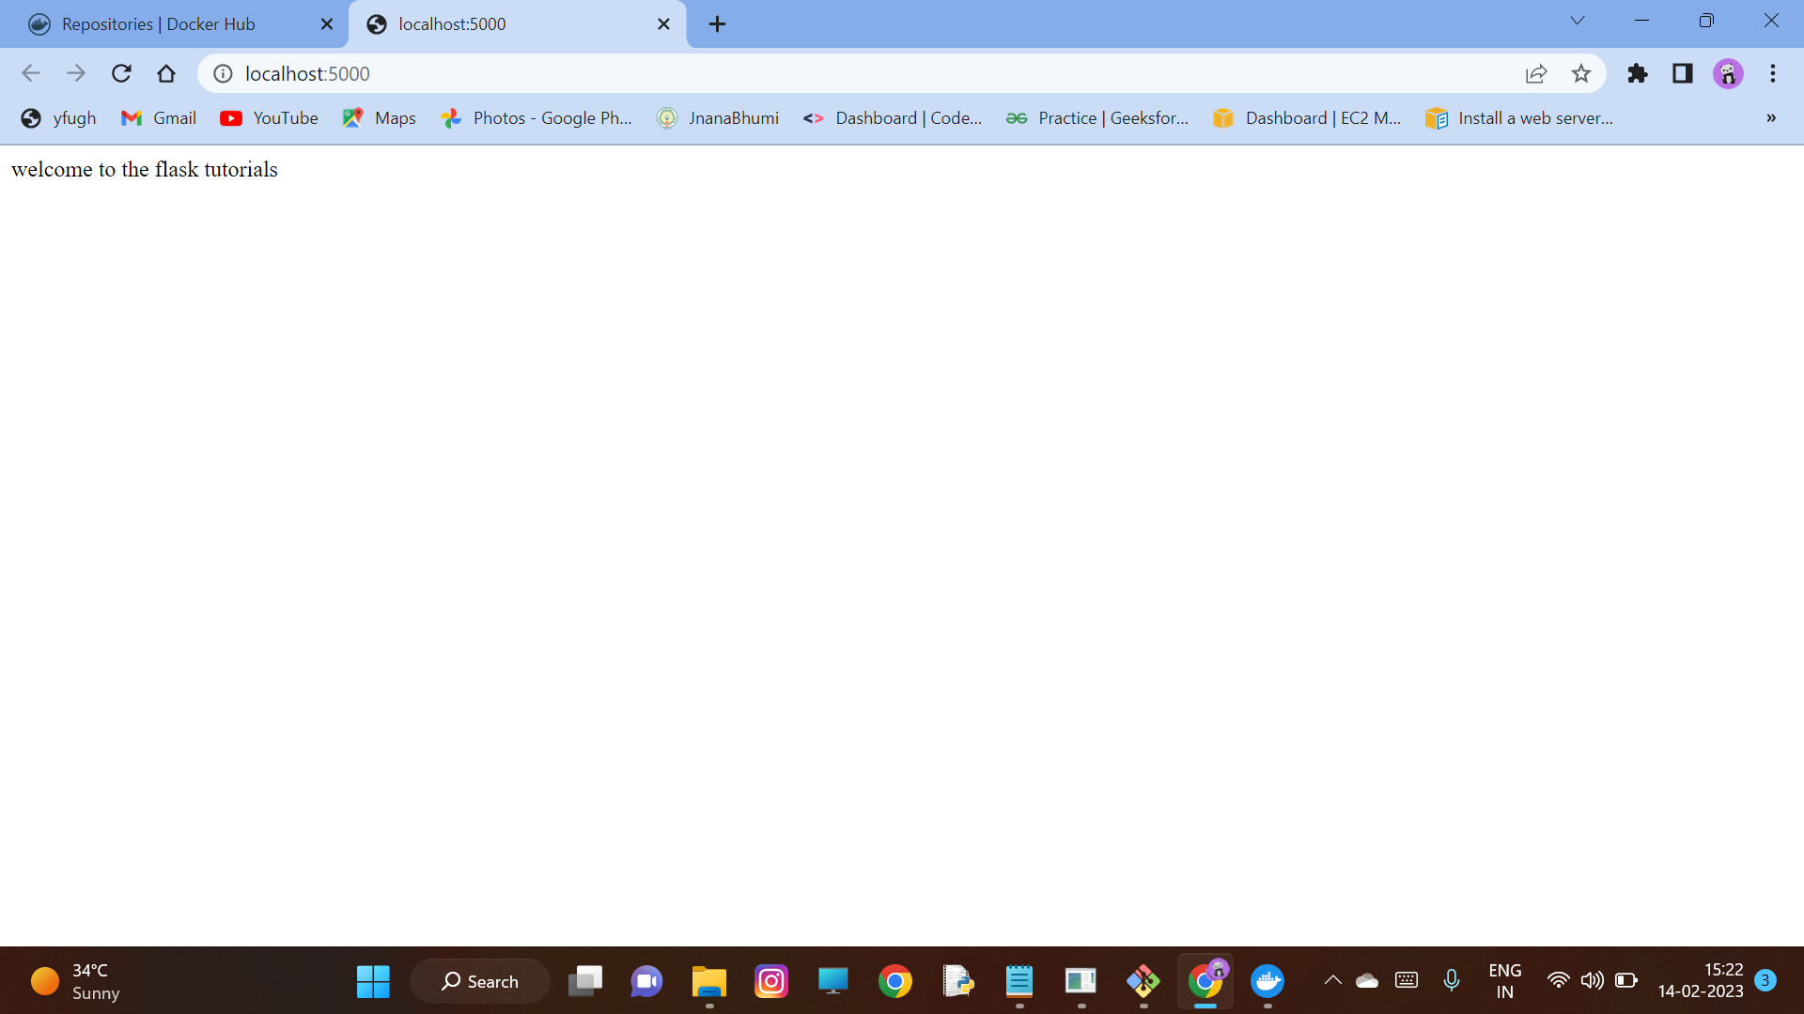This screenshot has width=1804, height=1014.
Task: Click the share page icon
Action: 1536,73
